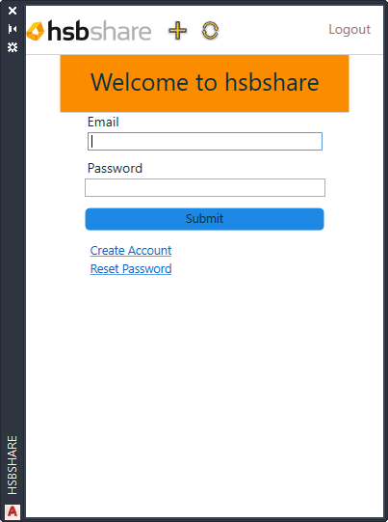Toggle palette auto-hide icon
Viewport: 388px width, 522px height.
pyautogui.click(x=13, y=29)
